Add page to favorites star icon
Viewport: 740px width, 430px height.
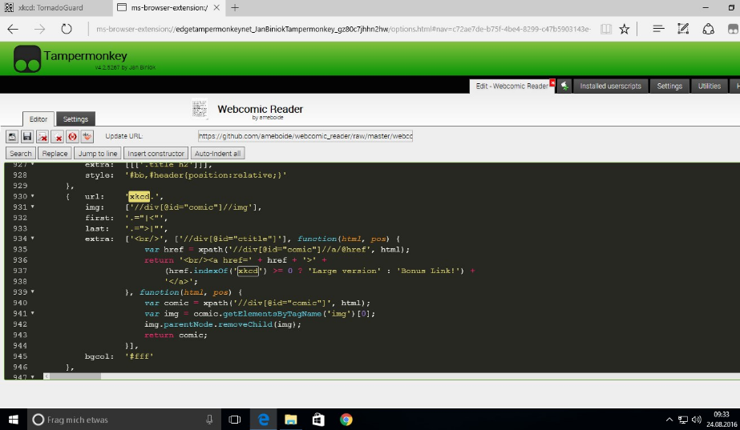[x=625, y=30]
